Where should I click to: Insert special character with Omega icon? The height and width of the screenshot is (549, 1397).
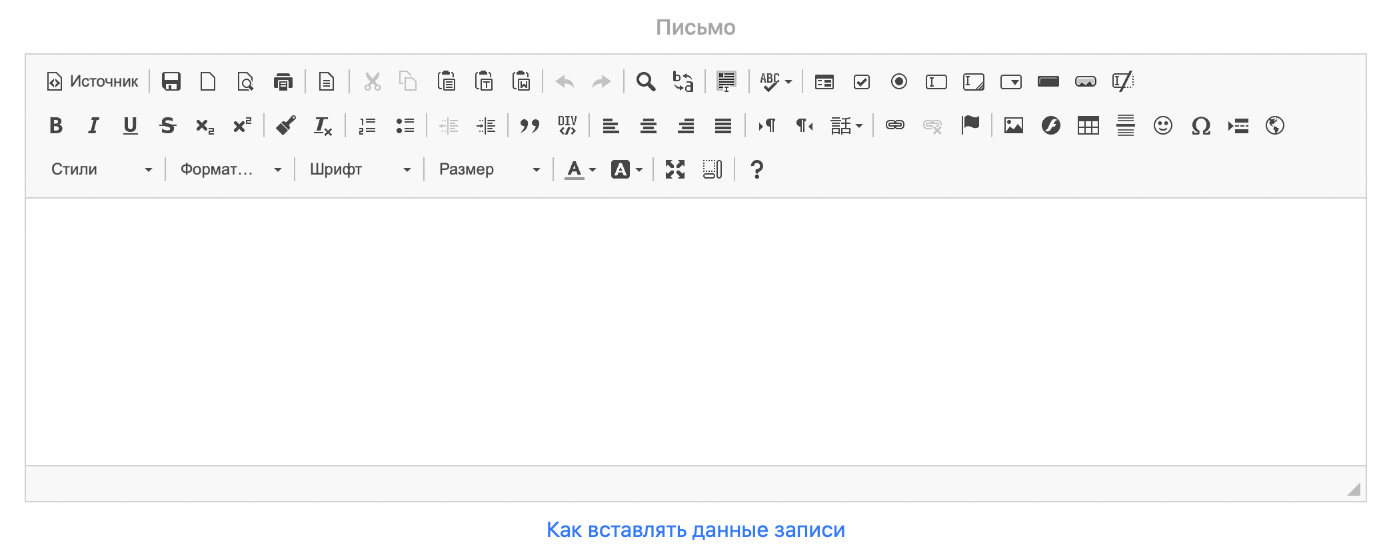pos(1200,125)
